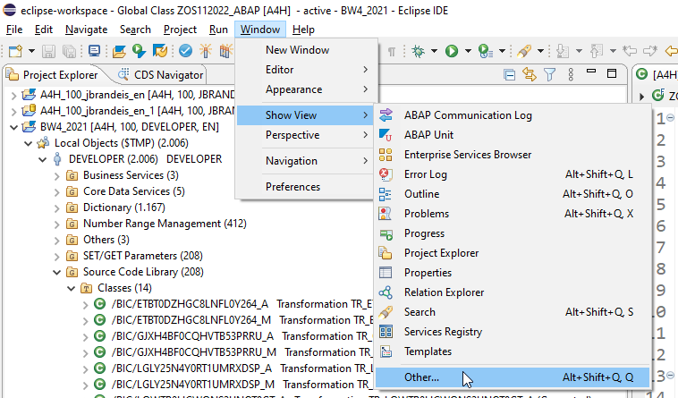The width and height of the screenshot is (678, 398).
Task: Expand the Business Services (3) folder
Action: tap(56, 176)
